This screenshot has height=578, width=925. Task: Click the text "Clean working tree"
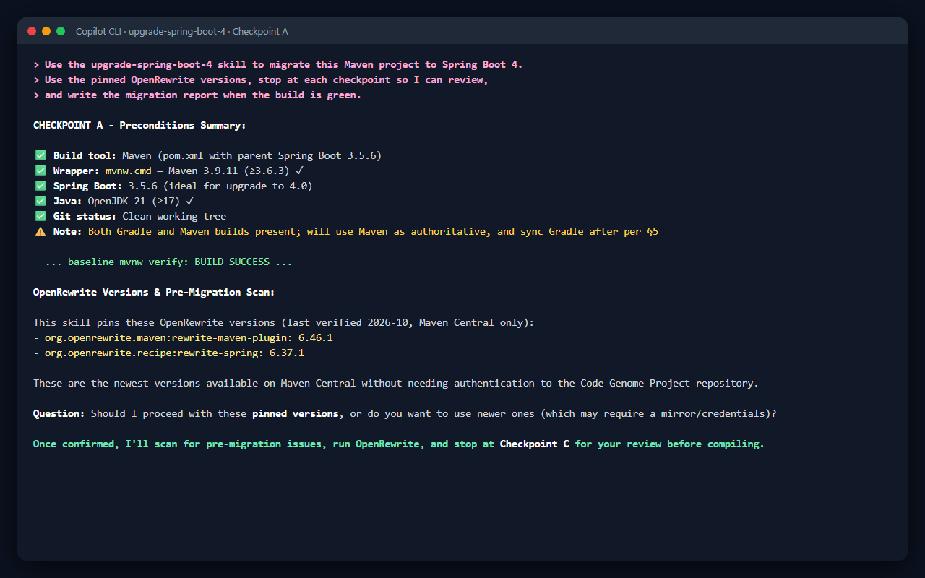pos(174,216)
